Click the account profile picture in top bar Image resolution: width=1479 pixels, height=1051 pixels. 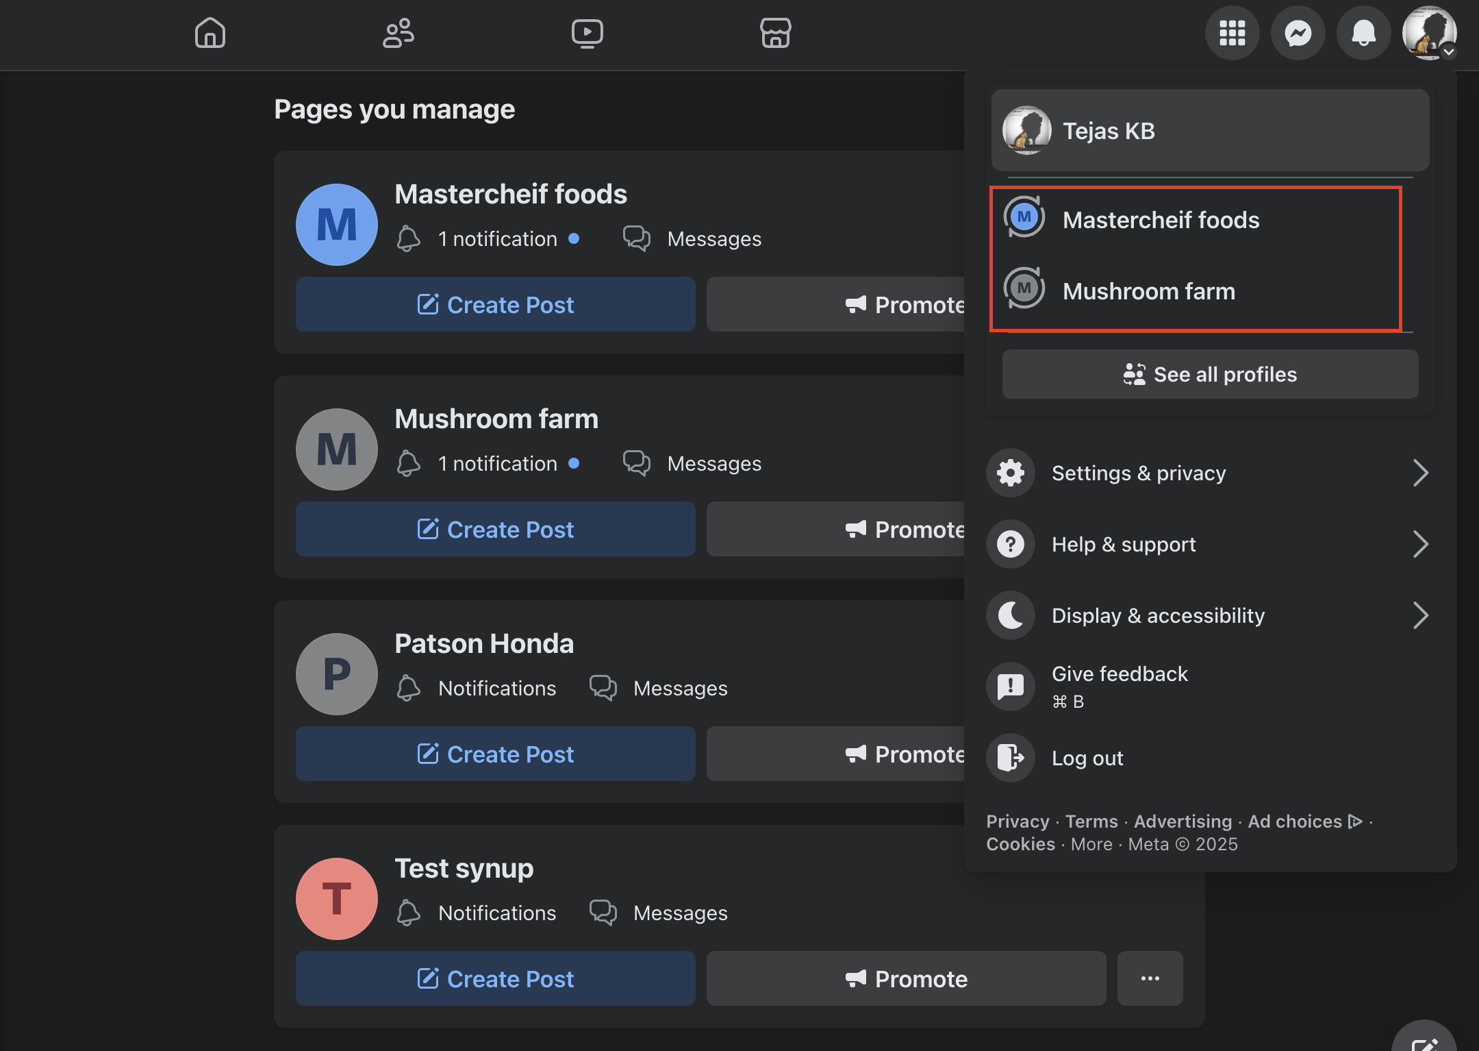click(1429, 33)
